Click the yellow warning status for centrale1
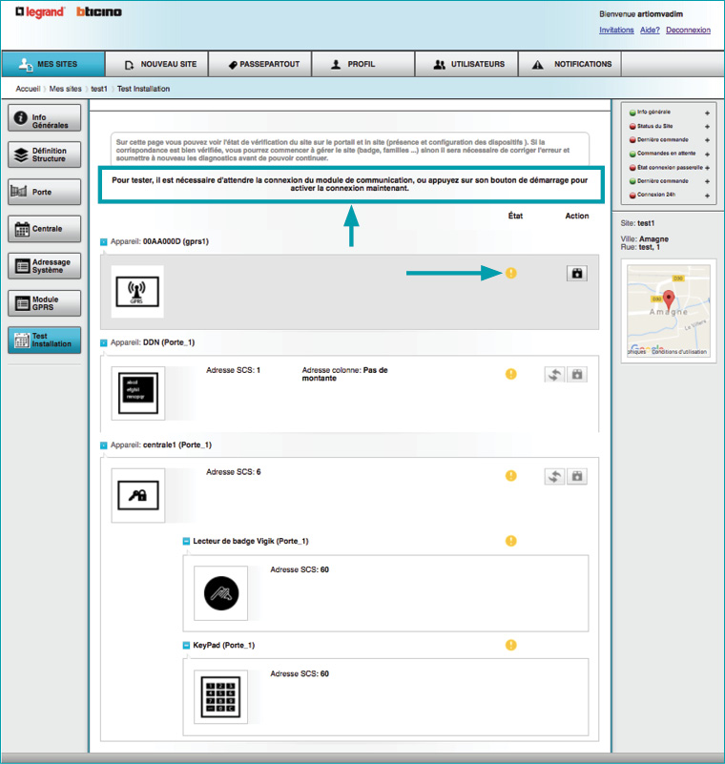The width and height of the screenshot is (725, 764). coord(510,476)
